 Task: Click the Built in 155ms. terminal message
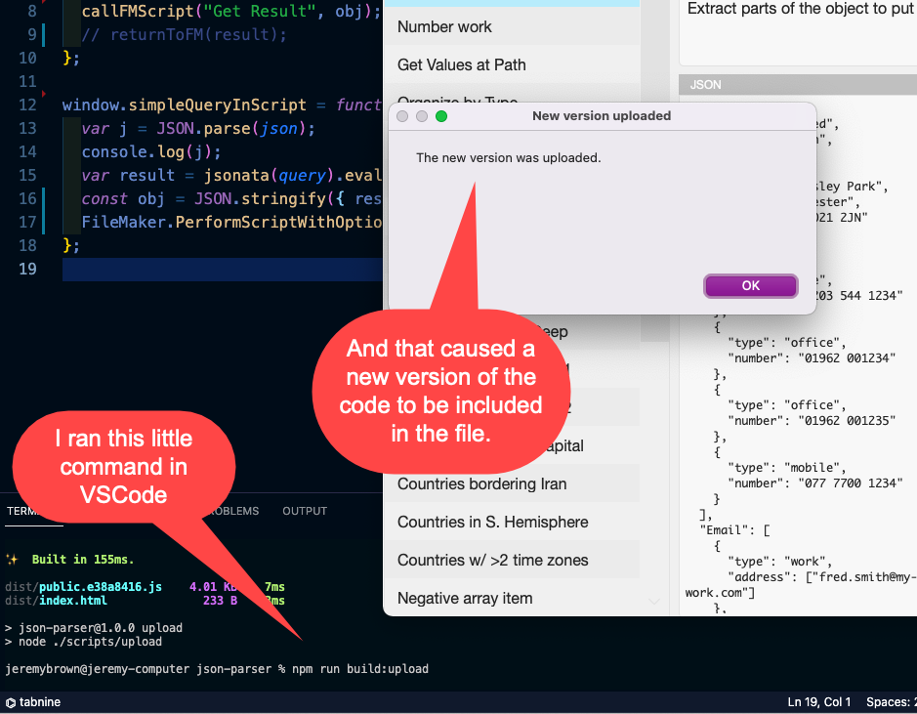click(x=82, y=560)
